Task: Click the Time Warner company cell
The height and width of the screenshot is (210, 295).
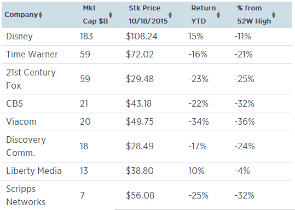Action: click(x=32, y=54)
